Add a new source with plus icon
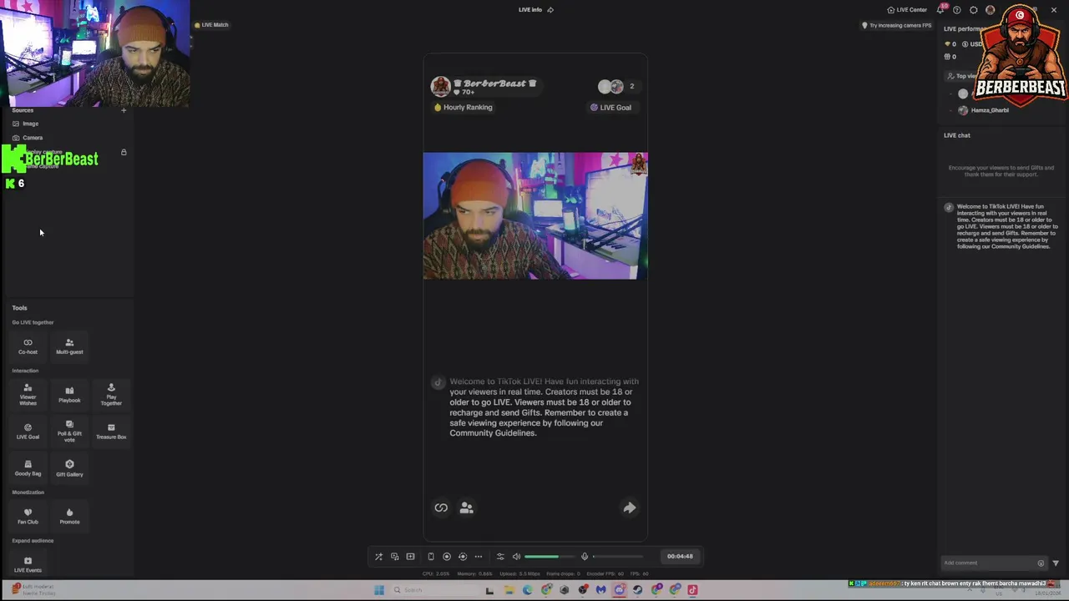Screen dimensions: 1069x601 124,110
